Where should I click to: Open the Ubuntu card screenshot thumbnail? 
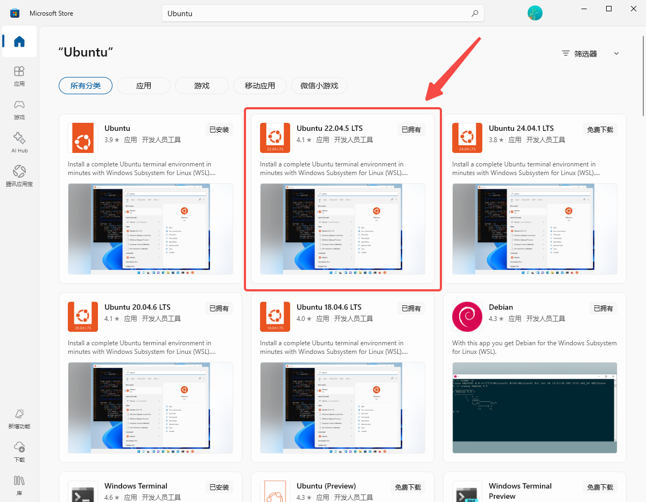(x=150, y=229)
